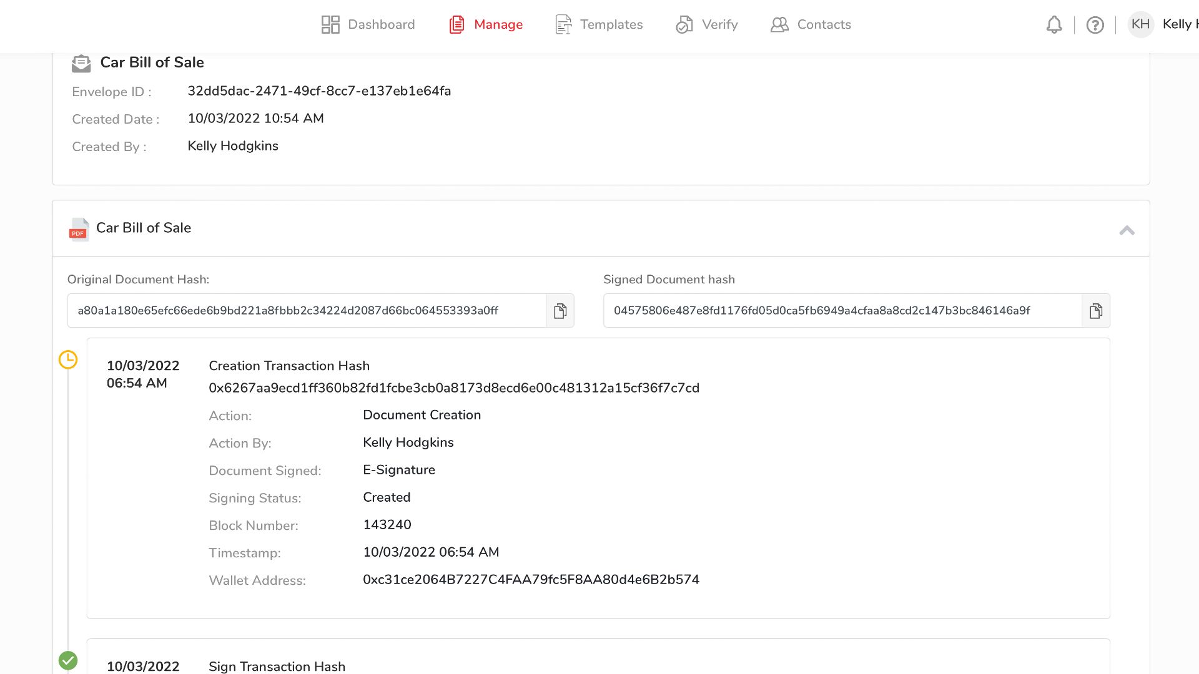The height and width of the screenshot is (674, 1199).
Task: Go to the Templates tab
Action: point(599,24)
